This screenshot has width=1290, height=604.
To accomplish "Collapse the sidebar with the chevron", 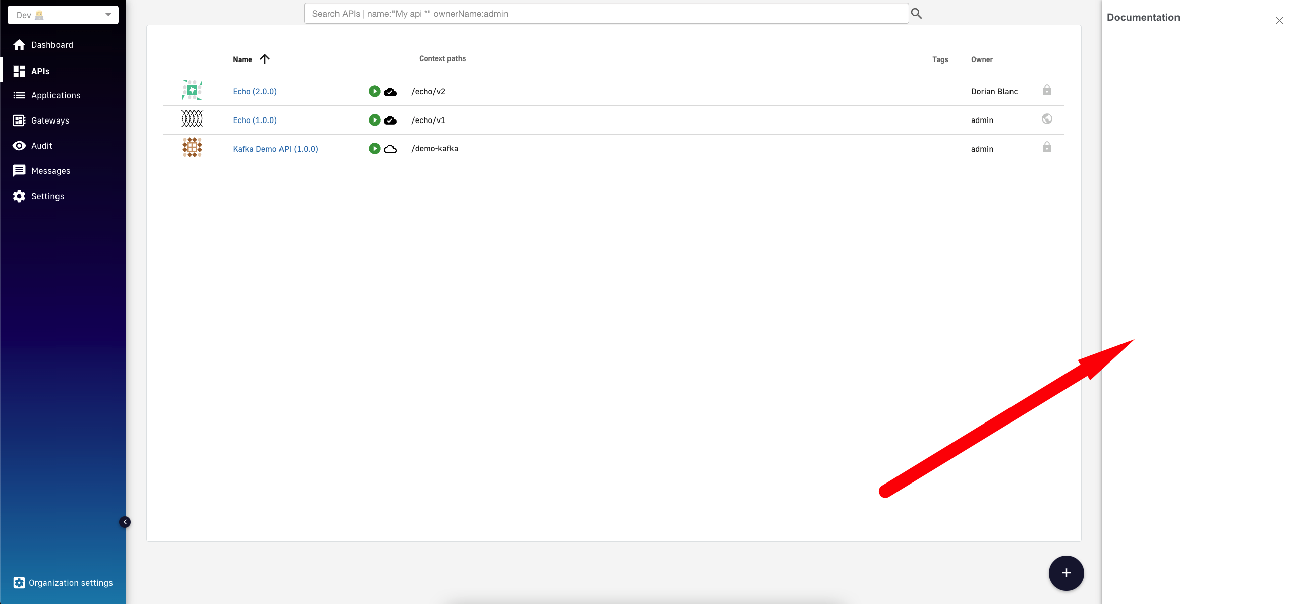I will [125, 522].
